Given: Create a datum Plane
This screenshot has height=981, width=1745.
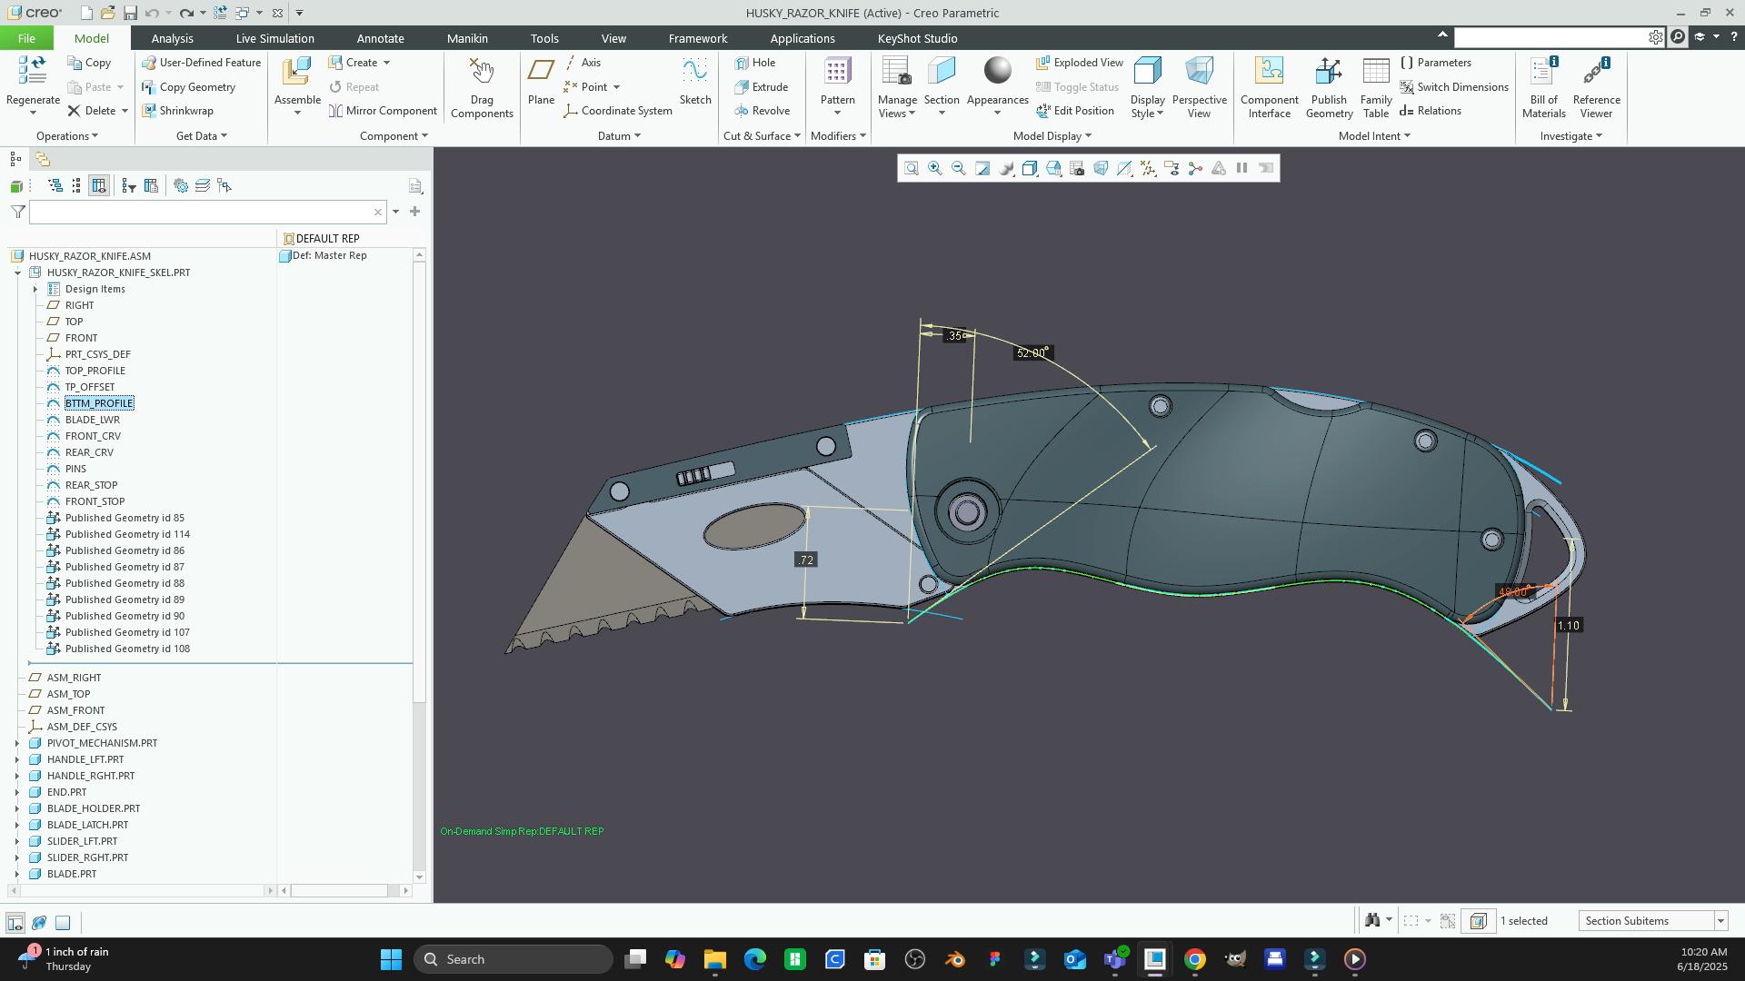Looking at the screenshot, I should (x=541, y=82).
